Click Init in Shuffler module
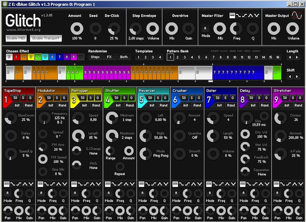The width and height of the screenshot is (306, 222). [x=118, y=105]
